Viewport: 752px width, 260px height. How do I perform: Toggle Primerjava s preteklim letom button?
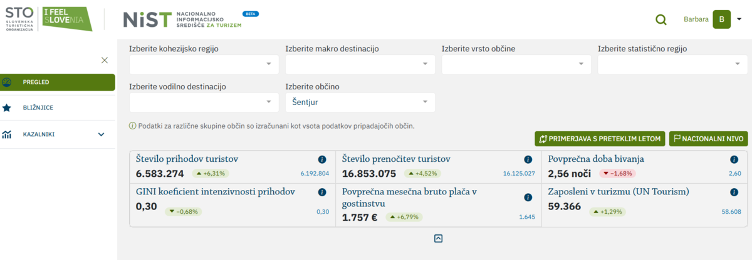pos(600,139)
